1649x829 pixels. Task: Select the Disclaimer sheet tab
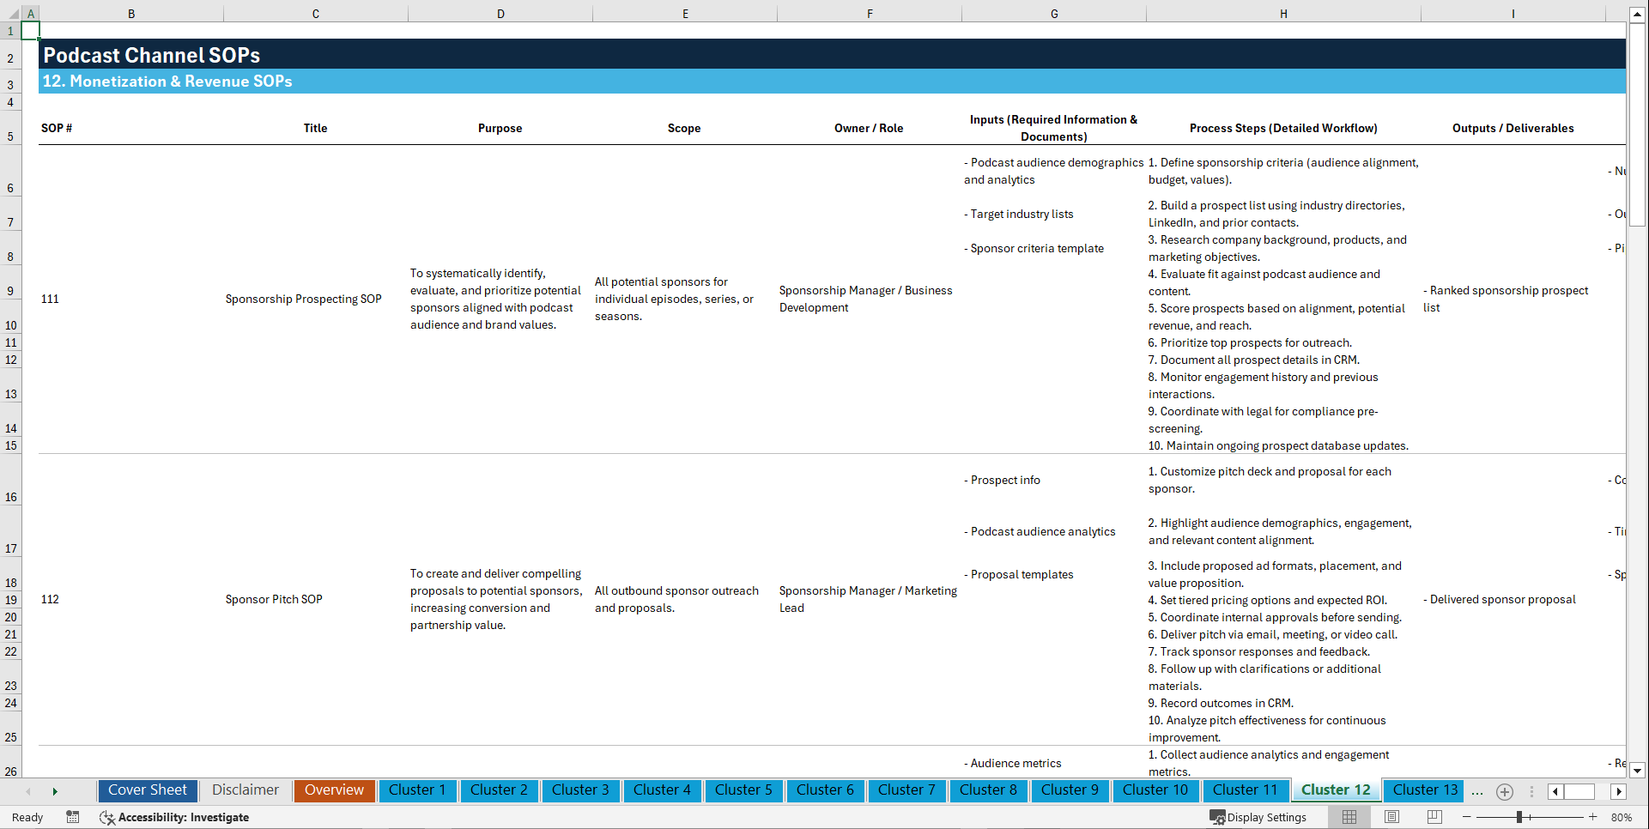click(245, 790)
